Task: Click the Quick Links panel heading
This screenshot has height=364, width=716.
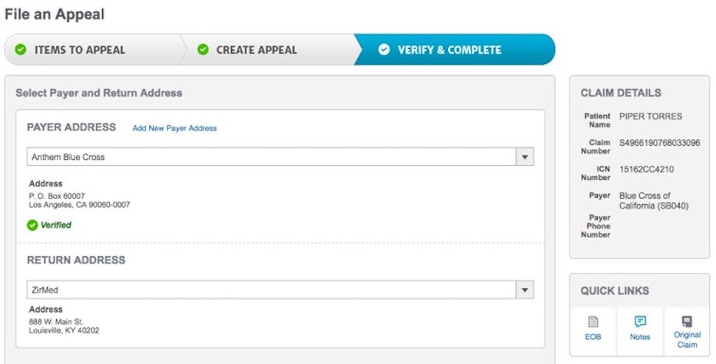Action: [615, 291]
